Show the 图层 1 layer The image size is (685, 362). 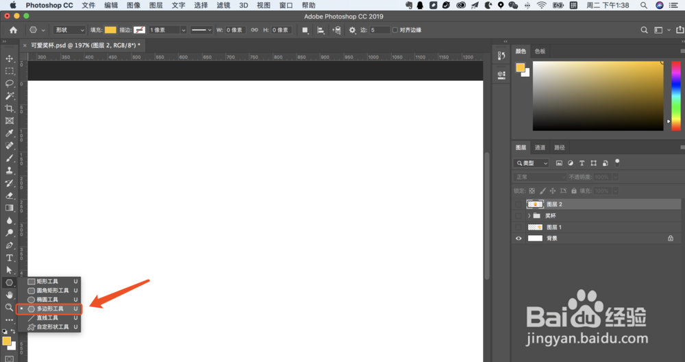click(x=519, y=227)
